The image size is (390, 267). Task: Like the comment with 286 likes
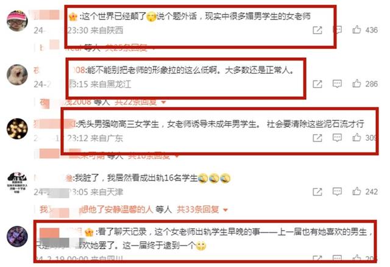(356, 84)
